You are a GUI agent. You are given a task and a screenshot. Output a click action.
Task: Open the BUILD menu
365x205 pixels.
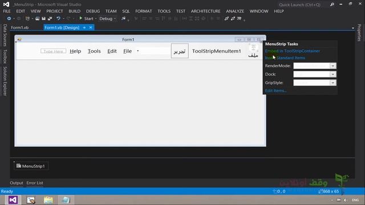point(75,11)
